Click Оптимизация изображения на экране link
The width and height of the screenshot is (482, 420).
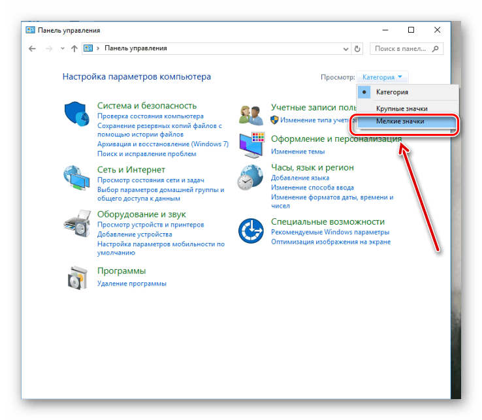[x=330, y=242]
